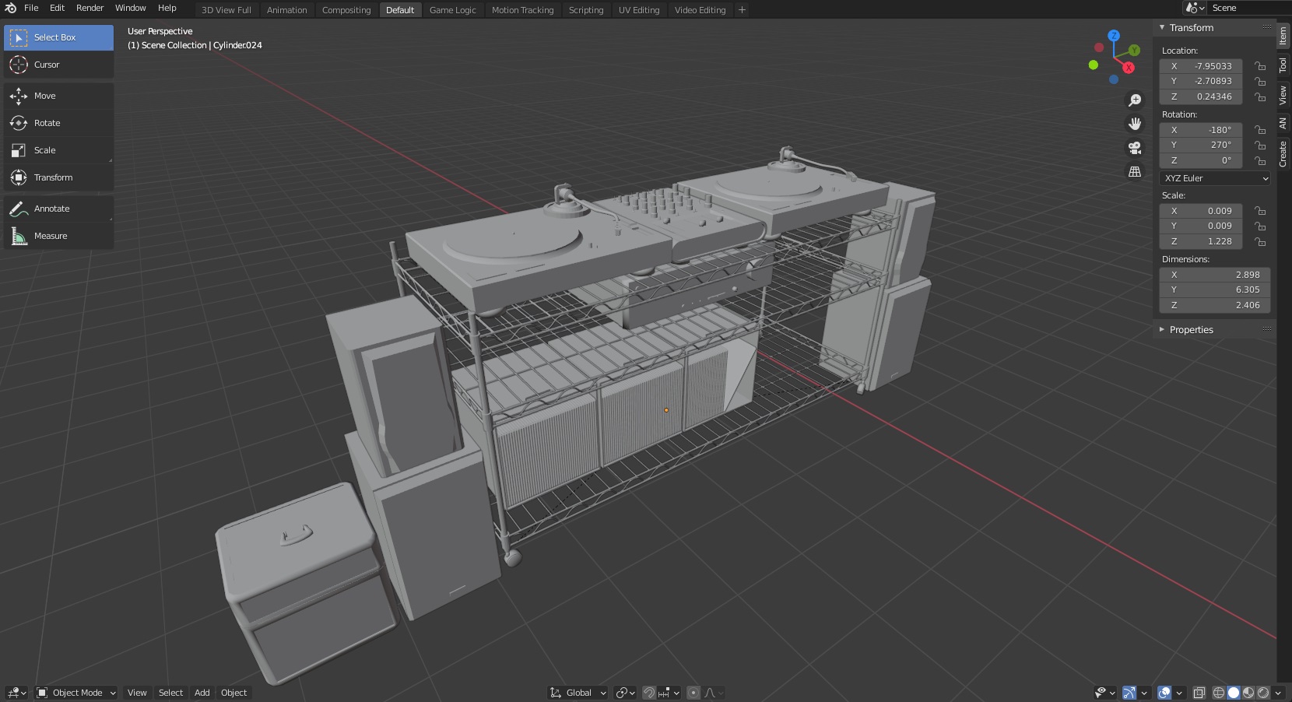The width and height of the screenshot is (1292, 702).
Task: Choose the Cursor tool
Action: coord(46,65)
